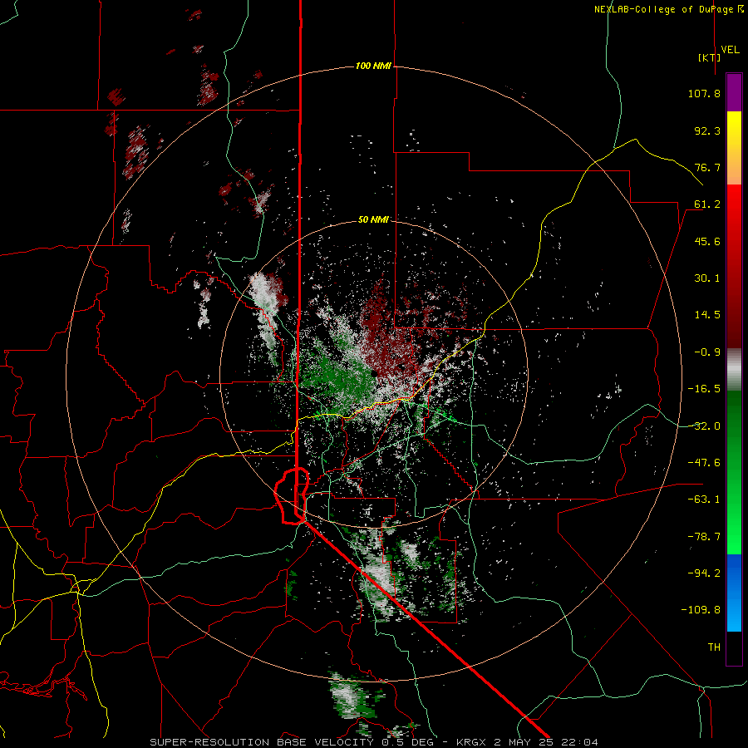Screen dimensions: 748x748
Task: Click the TH legend label
Action: [x=714, y=647]
